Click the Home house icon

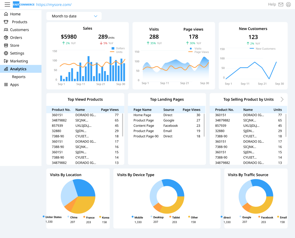point(6,14)
